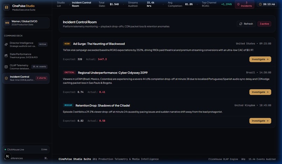Open Director Intelligence in the command deck
The width and height of the screenshot is (282, 164).
click(26, 44)
